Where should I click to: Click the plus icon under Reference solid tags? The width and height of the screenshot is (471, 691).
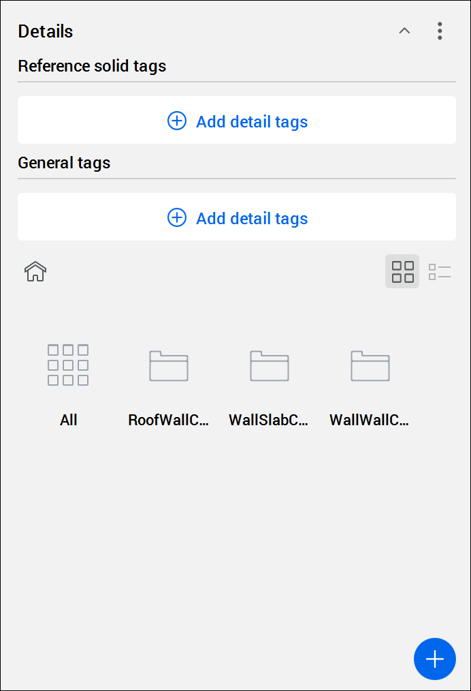177,121
